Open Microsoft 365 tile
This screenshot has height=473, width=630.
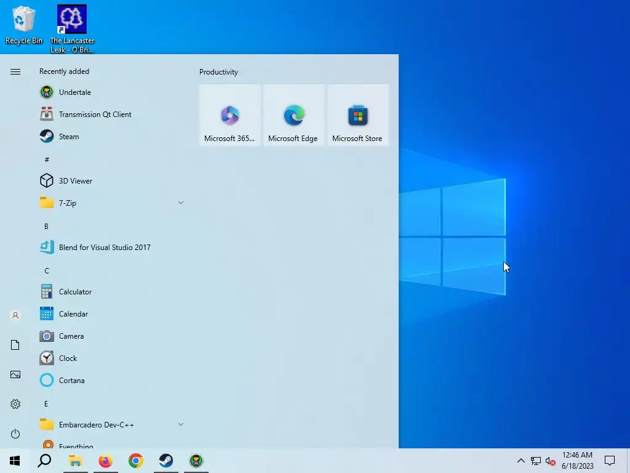coord(230,115)
